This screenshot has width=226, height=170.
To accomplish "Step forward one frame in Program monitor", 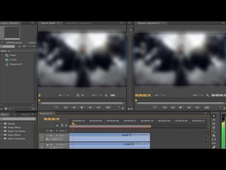I will point(189,108).
